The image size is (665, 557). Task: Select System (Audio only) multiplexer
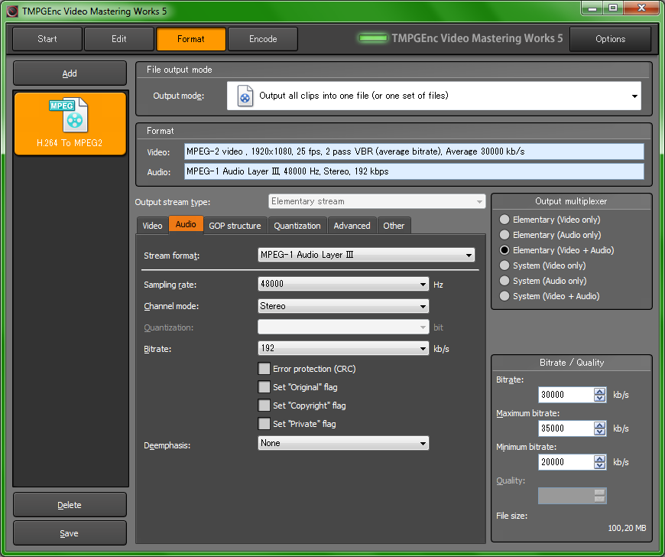(x=504, y=281)
